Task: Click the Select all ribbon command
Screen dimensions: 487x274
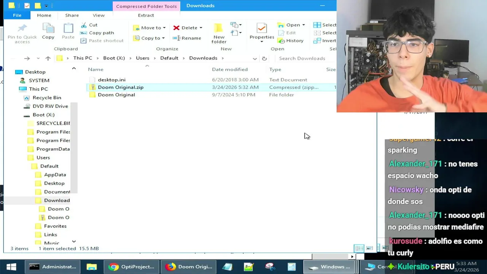Action: [325, 25]
